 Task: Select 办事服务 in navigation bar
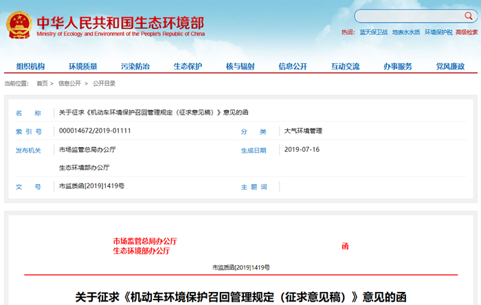coord(398,67)
